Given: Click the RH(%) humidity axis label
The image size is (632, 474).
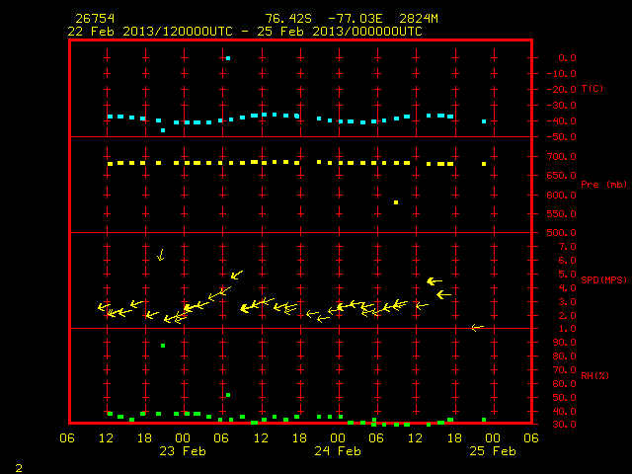Looking at the screenshot, I should (x=594, y=375).
